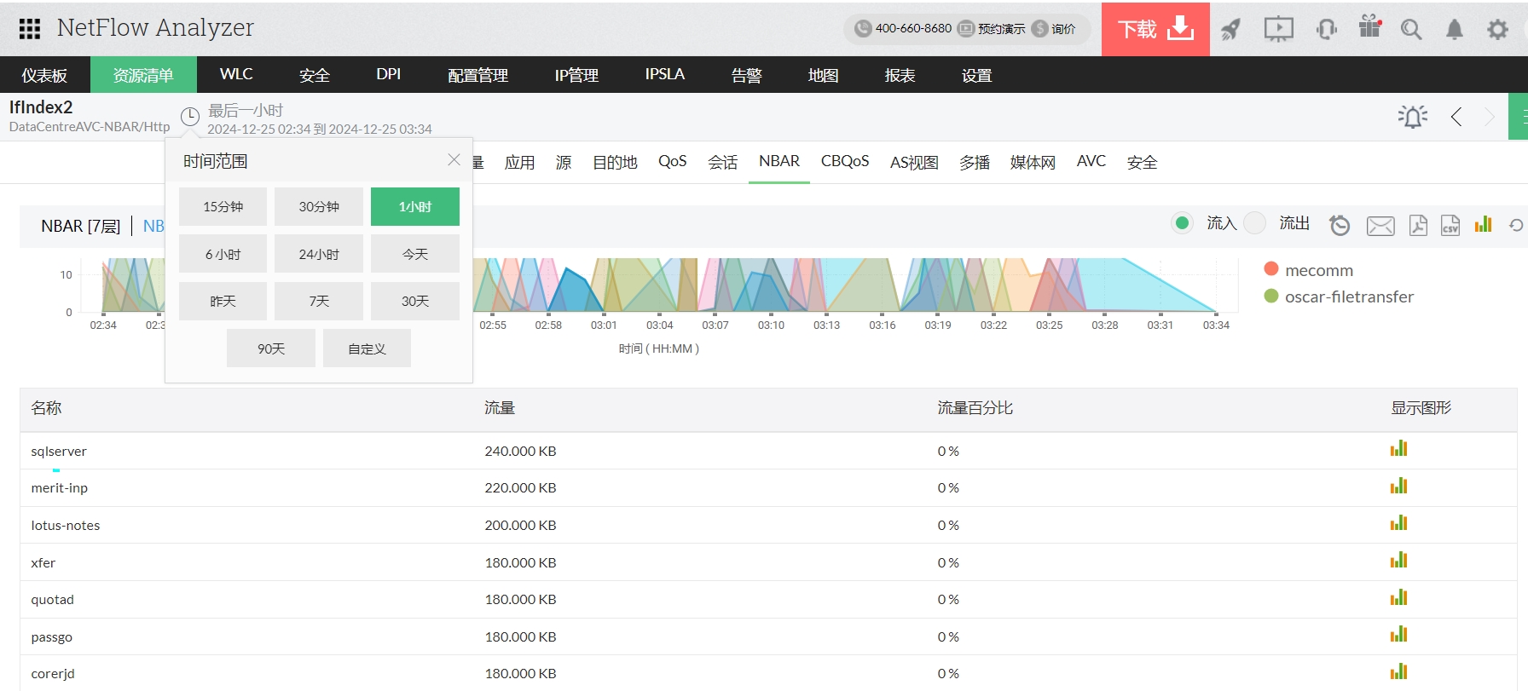The image size is (1528, 691).
Task: Export the data as CSV
Action: (1450, 225)
